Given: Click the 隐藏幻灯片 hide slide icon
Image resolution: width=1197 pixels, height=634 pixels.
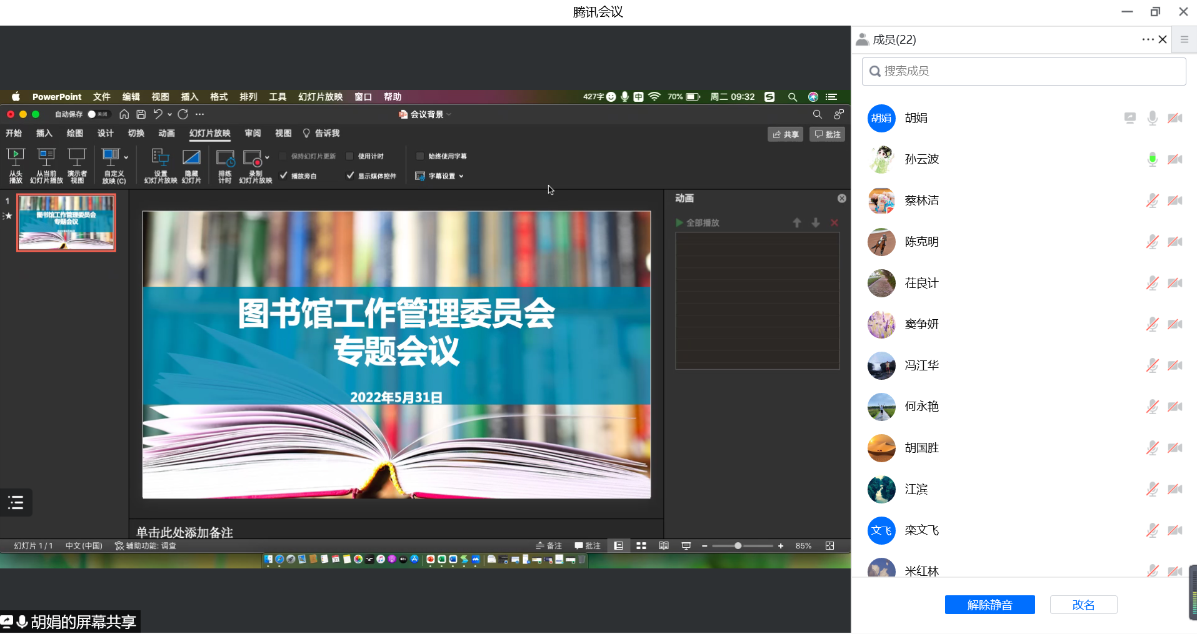Looking at the screenshot, I should pos(191,158).
